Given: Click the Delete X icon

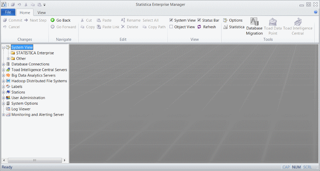Looking at the screenshot, I should tap(123, 27).
